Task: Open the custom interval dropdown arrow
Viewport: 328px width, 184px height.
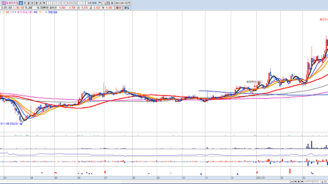Action: pyautogui.click(x=84, y=3)
